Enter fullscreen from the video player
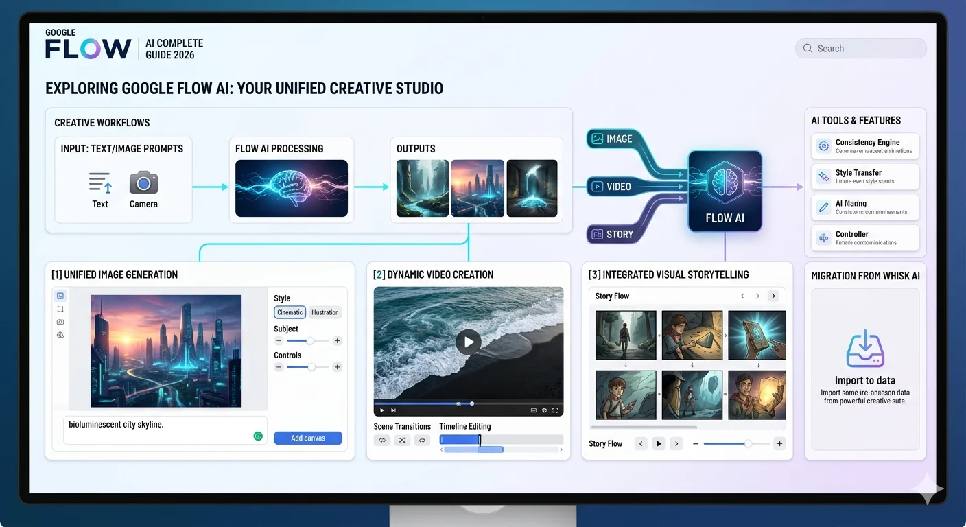 coord(556,410)
